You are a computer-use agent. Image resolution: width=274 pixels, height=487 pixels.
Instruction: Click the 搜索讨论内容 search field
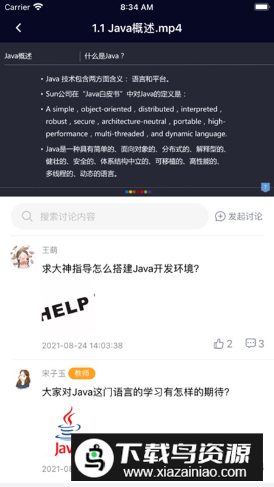110,217
